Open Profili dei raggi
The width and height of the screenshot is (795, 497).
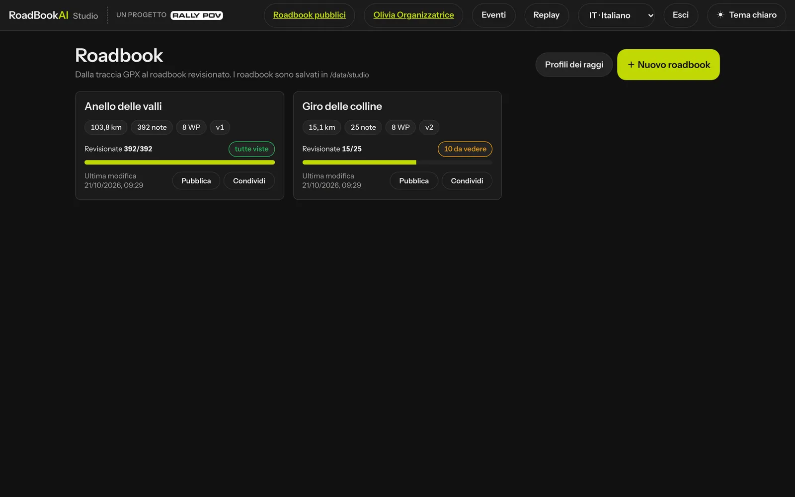coord(574,65)
